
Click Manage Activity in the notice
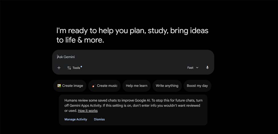click(76, 119)
